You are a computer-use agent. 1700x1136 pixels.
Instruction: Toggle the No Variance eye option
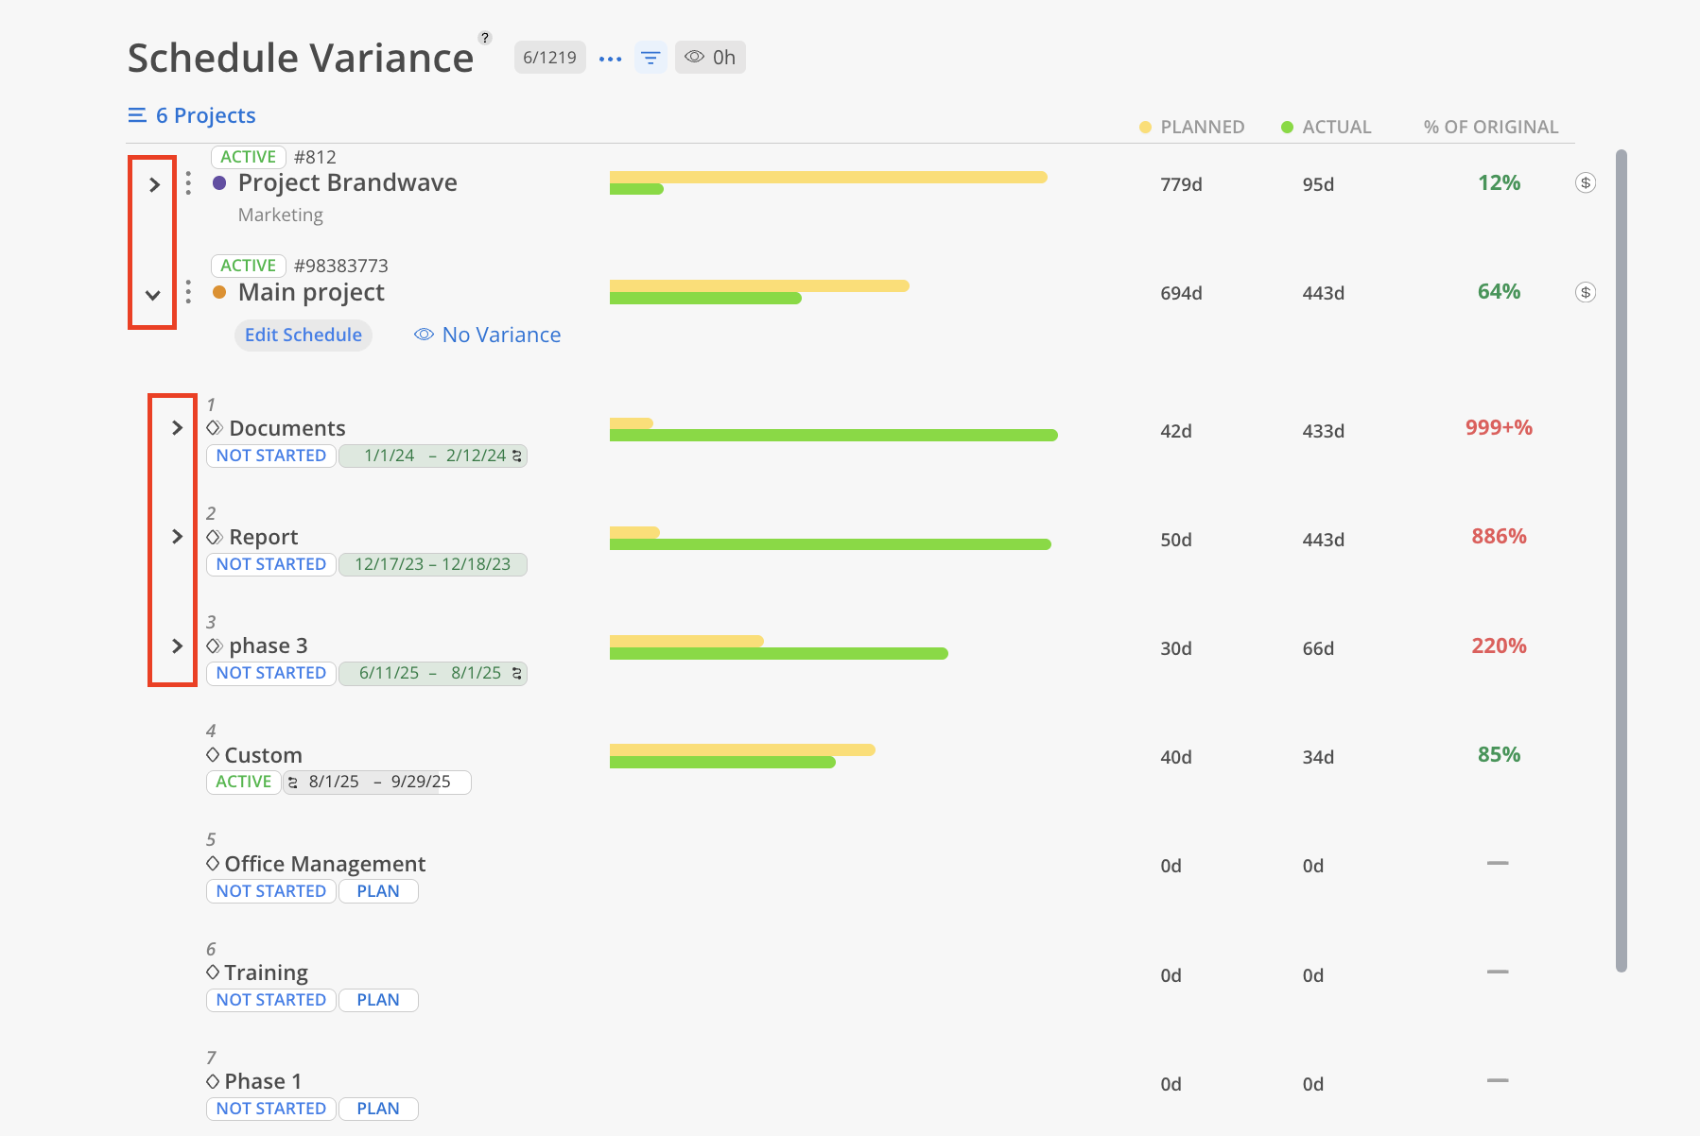pyautogui.click(x=488, y=335)
